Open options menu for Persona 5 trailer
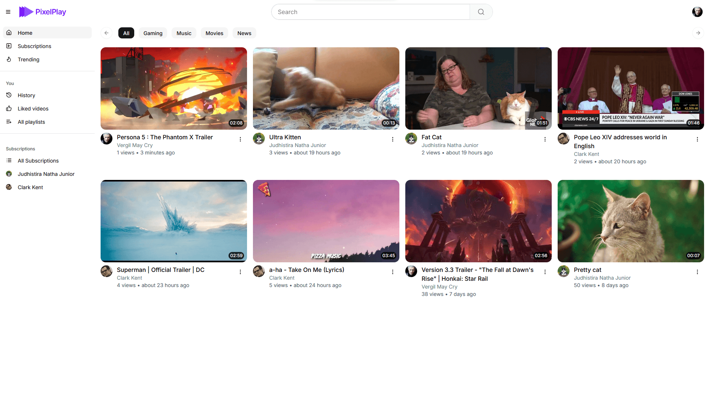710x399 pixels. 240,139
